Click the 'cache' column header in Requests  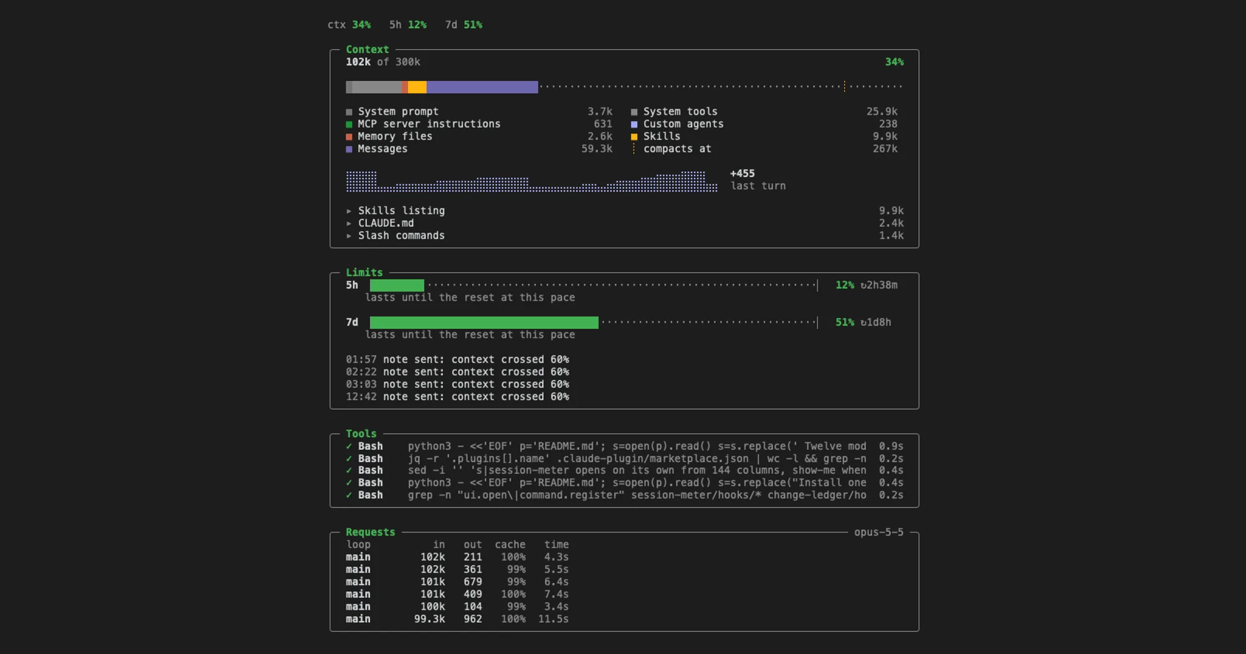(510, 544)
